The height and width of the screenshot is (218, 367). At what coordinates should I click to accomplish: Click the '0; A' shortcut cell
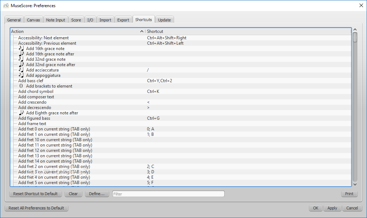(x=151, y=129)
